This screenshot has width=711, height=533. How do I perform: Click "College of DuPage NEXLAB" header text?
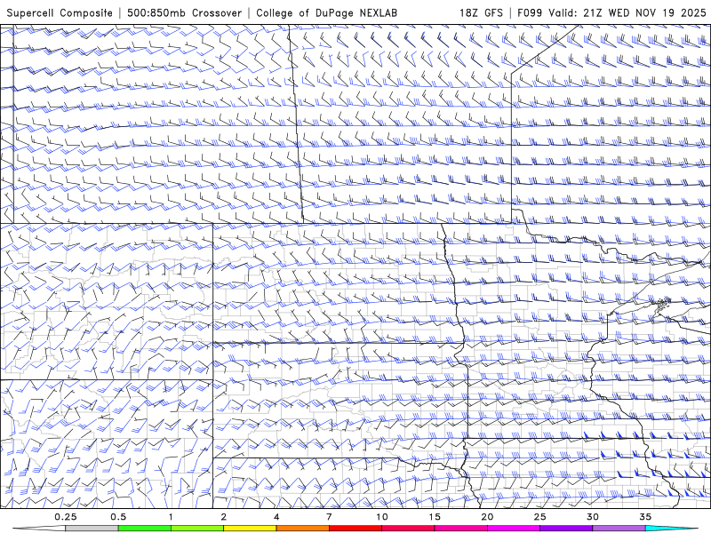326,12
